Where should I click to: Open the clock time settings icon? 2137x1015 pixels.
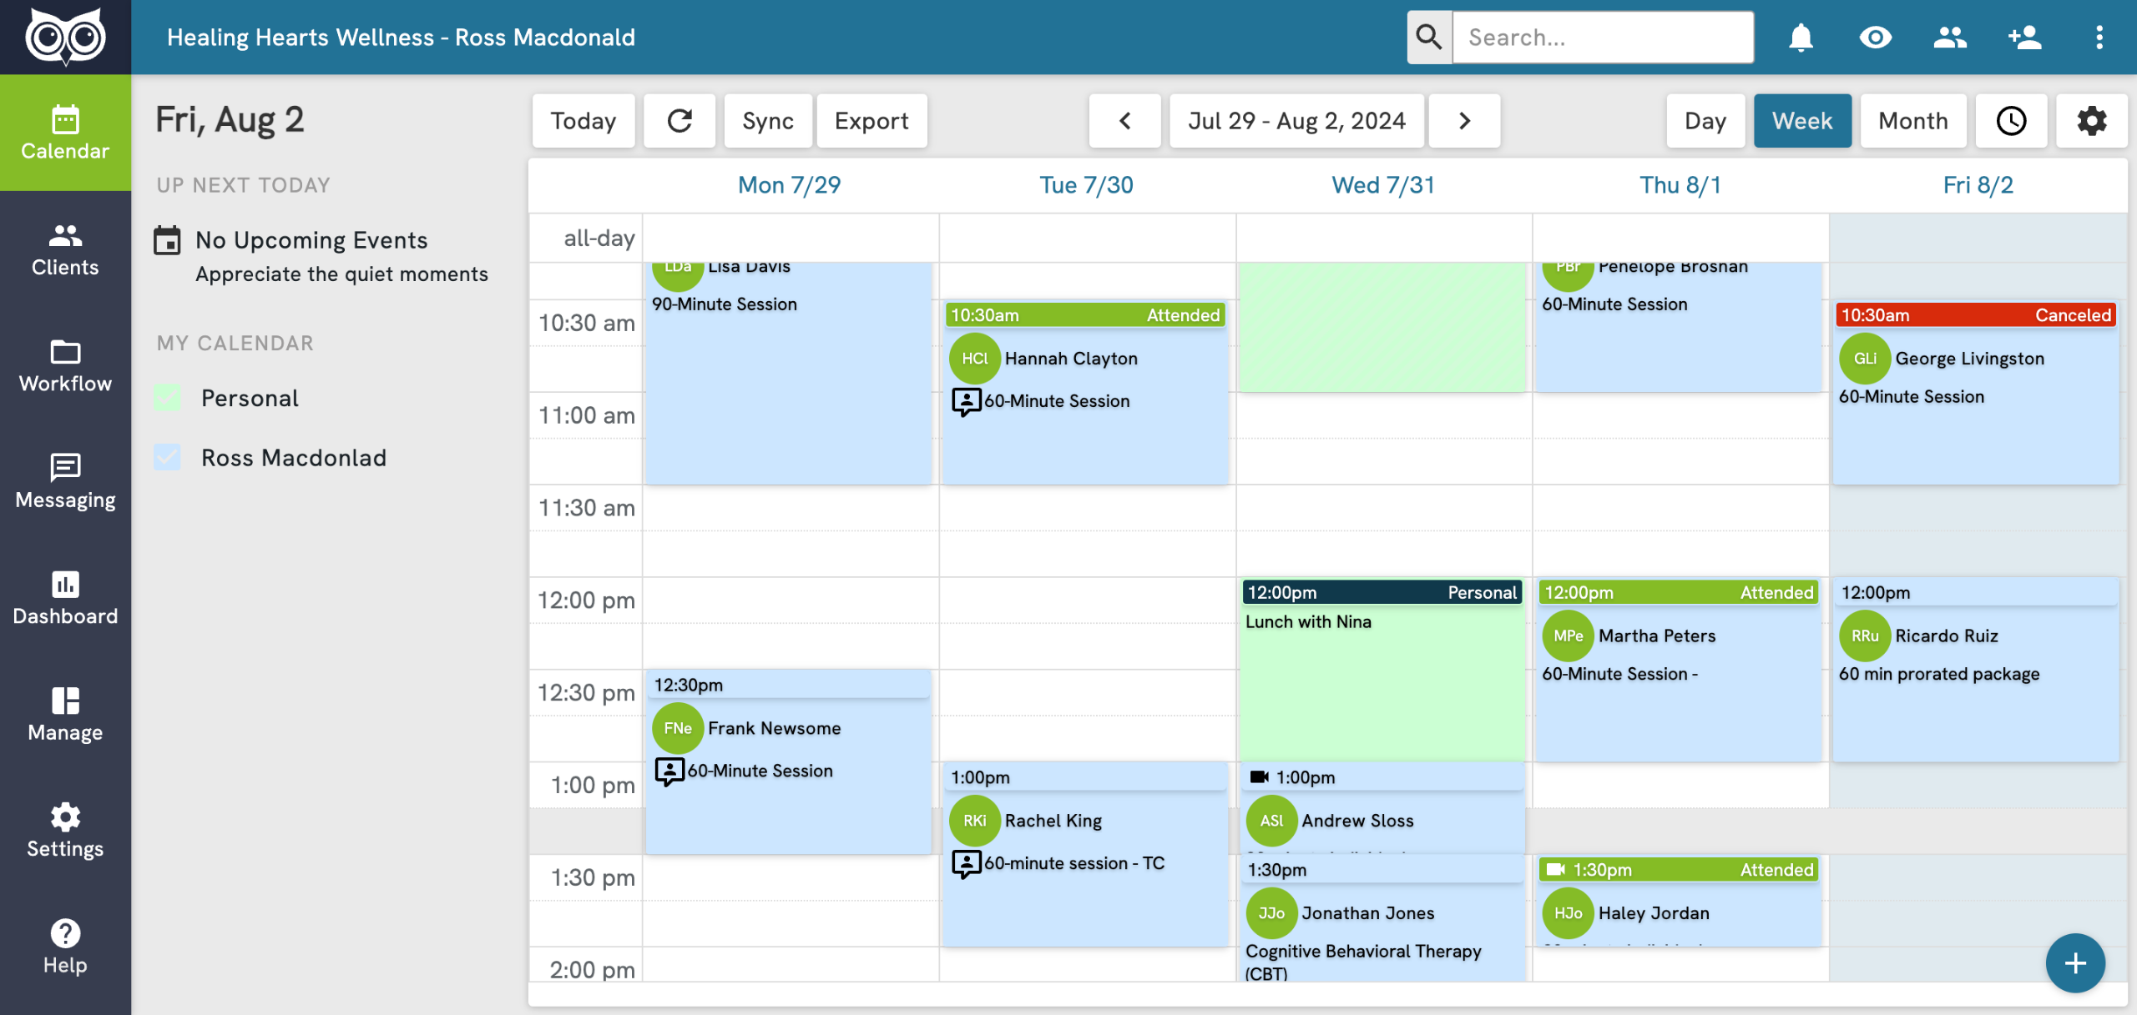coord(2011,121)
